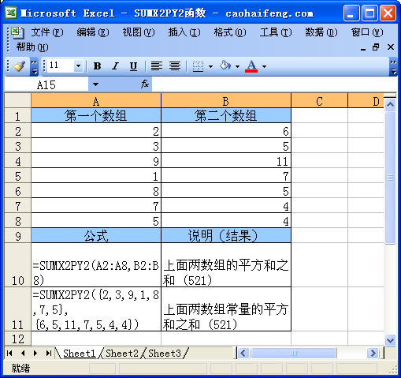The width and height of the screenshot is (401, 378).
Task: Open the 数据(D) menu
Action: (x=321, y=32)
